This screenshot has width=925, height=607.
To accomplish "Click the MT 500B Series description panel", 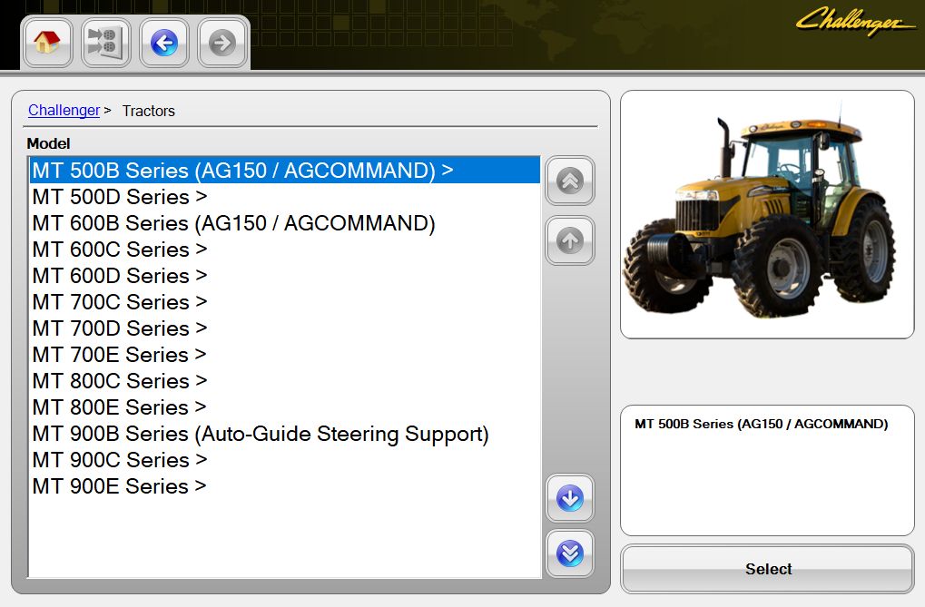I will coord(767,470).
